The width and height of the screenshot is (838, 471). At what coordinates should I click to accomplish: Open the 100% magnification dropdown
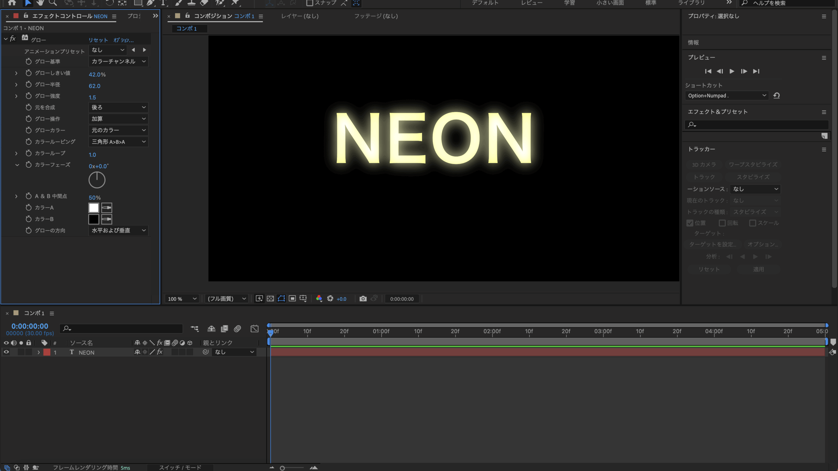[x=182, y=299]
